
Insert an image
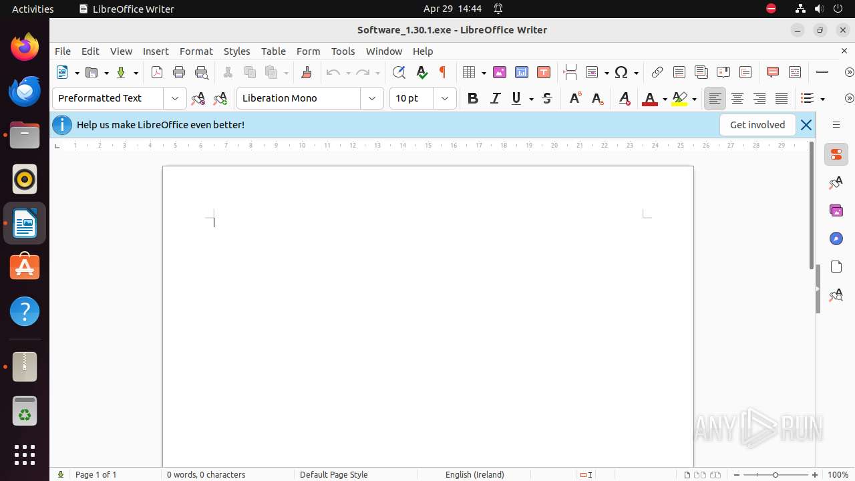point(499,72)
